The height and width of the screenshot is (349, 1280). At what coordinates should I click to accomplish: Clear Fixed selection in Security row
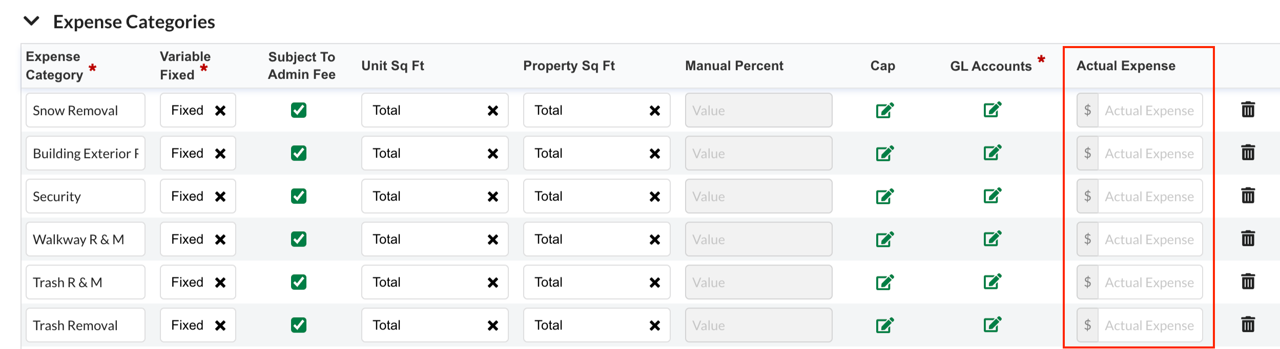(x=220, y=197)
